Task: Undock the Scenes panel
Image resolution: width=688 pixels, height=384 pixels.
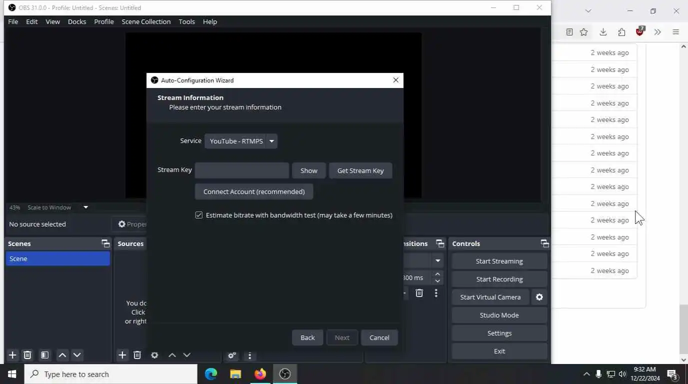Action: point(105,243)
